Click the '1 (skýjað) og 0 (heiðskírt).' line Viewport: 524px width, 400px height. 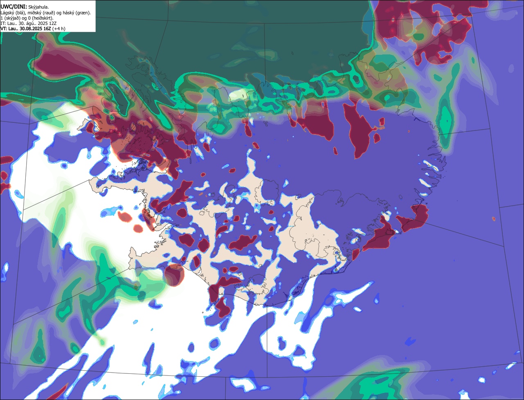tap(27, 18)
